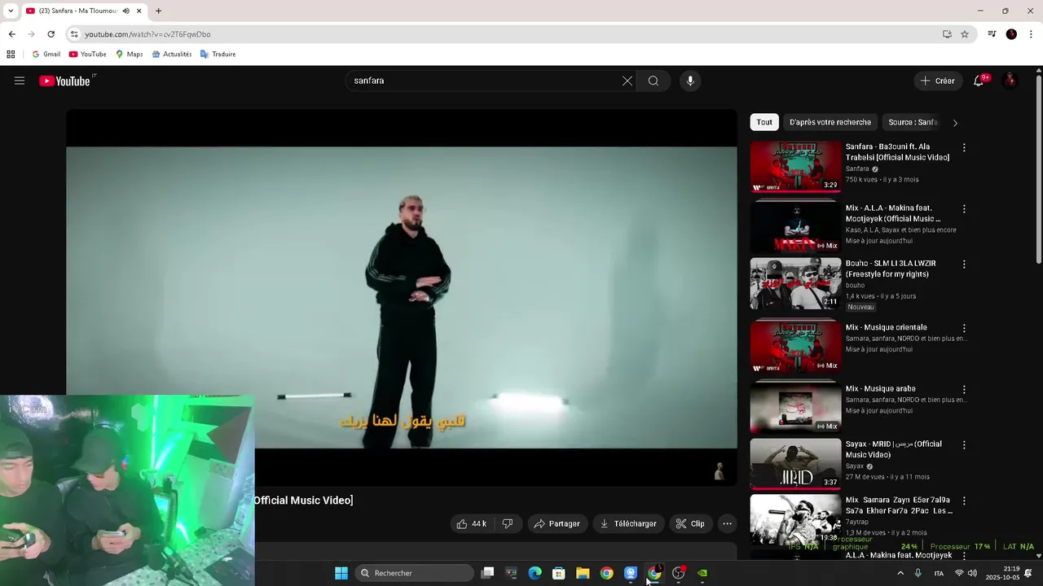This screenshot has height=586, width=1043.
Task: Click the taskbar Rechercher search box
Action: 416,573
